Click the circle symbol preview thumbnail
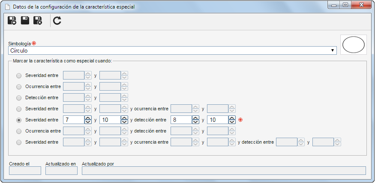Image resolution: width=375 pixels, height=183 pixels. 354,44
